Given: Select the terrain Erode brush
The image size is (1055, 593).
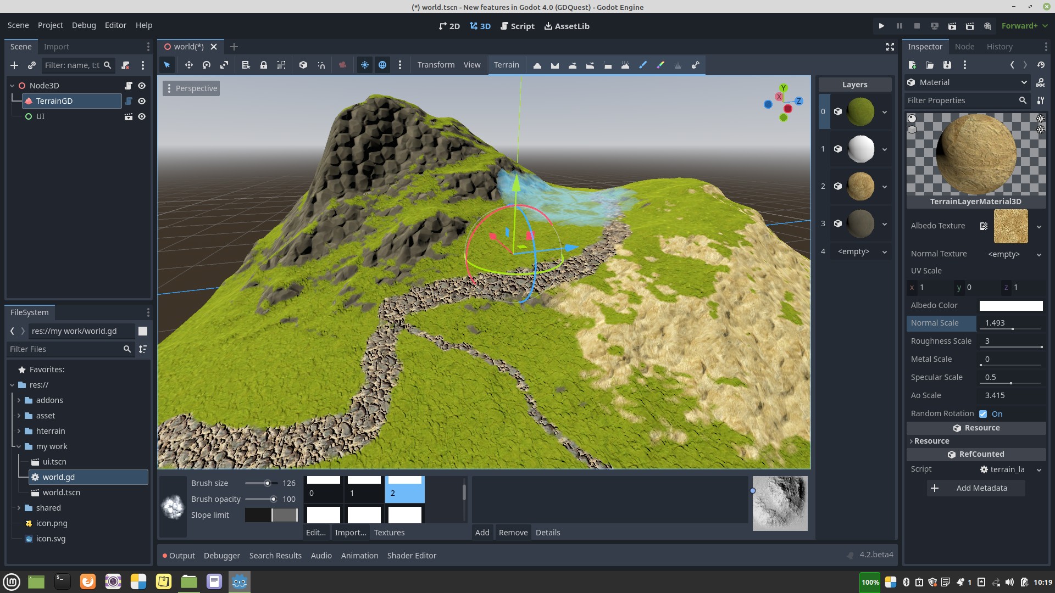Looking at the screenshot, I should (625, 65).
